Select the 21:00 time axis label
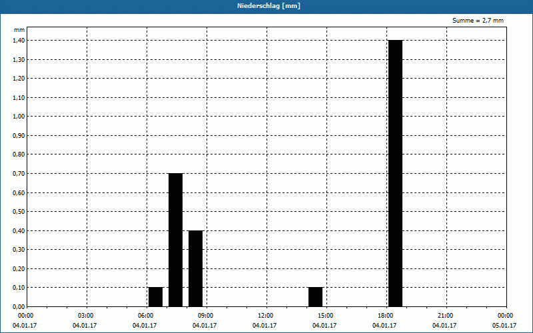This screenshot has height=333, width=533. [x=446, y=316]
